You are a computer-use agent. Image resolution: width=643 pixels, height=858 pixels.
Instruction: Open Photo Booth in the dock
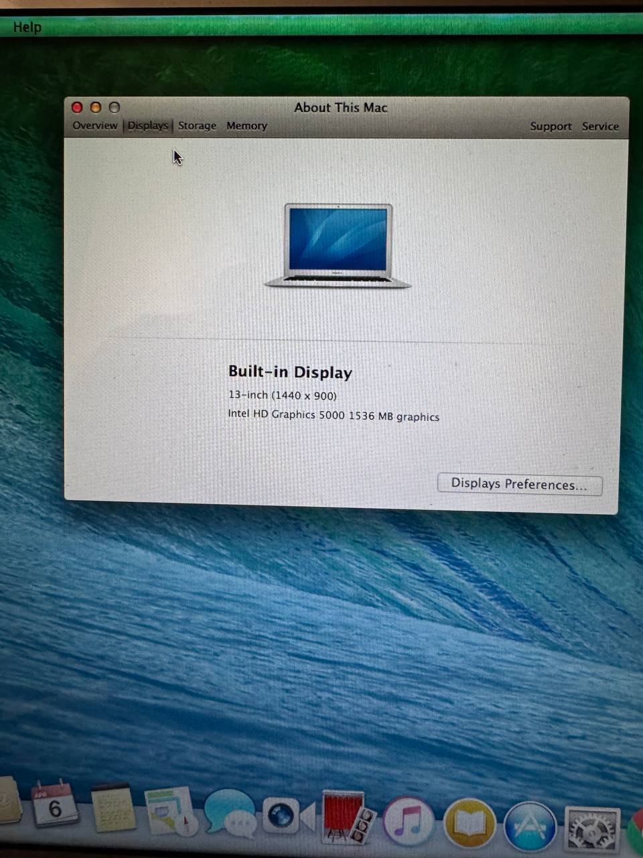click(347, 818)
